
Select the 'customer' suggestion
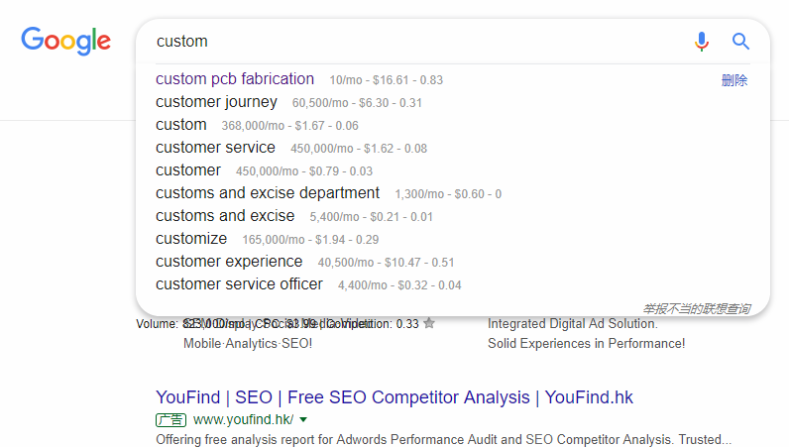coord(188,170)
